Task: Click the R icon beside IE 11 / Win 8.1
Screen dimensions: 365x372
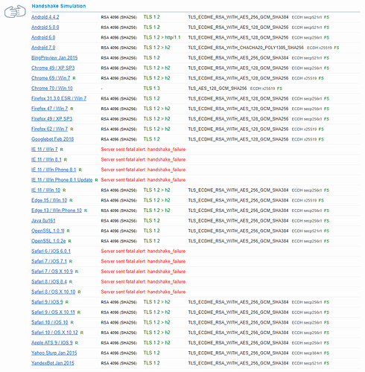Action: click(x=66, y=160)
